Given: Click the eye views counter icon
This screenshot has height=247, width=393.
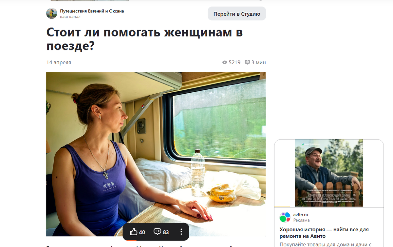Looking at the screenshot, I should (x=225, y=62).
